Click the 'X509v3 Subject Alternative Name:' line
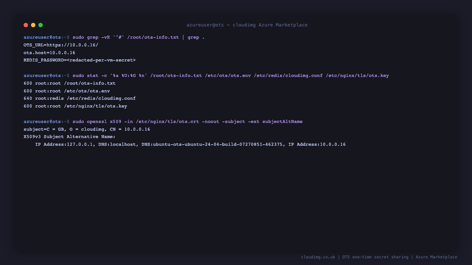The image size is (472, 265). pyautogui.click(x=70, y=137)
